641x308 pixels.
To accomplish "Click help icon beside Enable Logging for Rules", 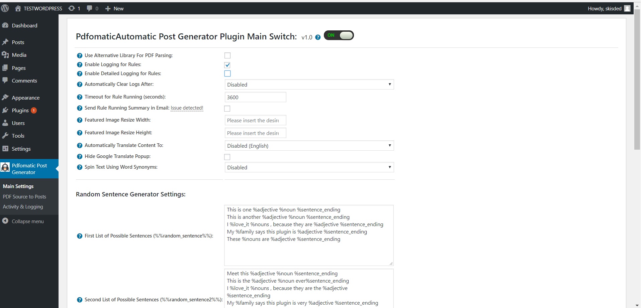I will tap(80, 65).
